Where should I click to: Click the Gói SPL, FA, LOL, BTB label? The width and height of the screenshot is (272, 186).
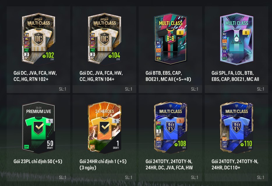click(x=235, y=76)
